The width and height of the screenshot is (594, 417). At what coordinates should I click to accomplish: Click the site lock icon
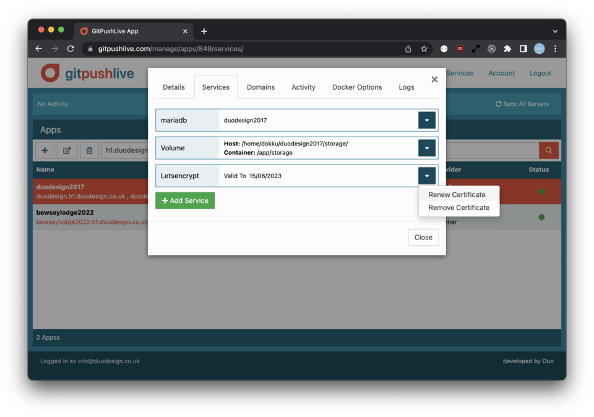click(90, 48)
